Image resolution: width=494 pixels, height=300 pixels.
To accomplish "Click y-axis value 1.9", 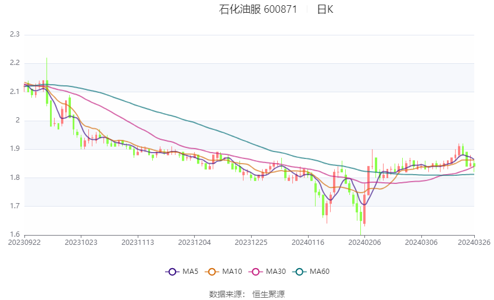I will click(x=15, y=149).
